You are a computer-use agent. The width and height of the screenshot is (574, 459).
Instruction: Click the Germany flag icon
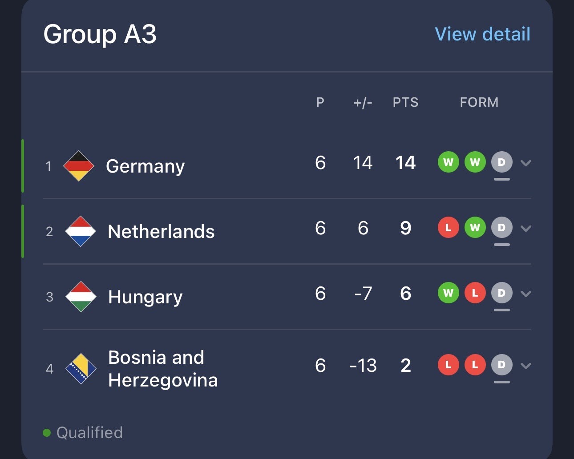coord(79,166)
